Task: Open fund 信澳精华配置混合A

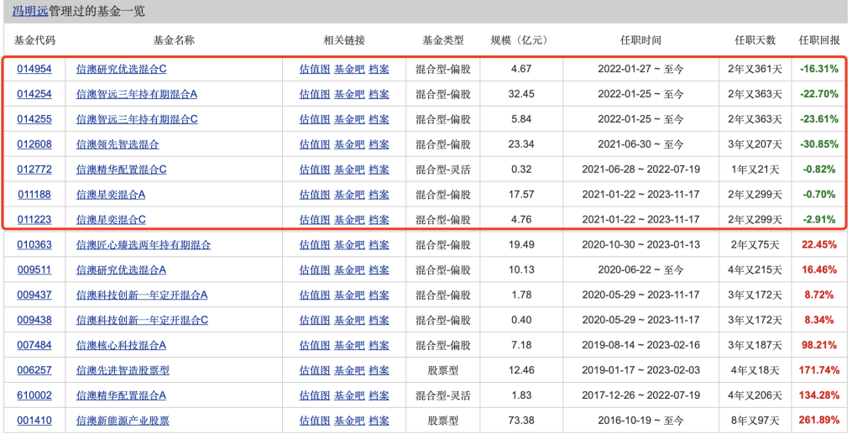Action: 121,395
